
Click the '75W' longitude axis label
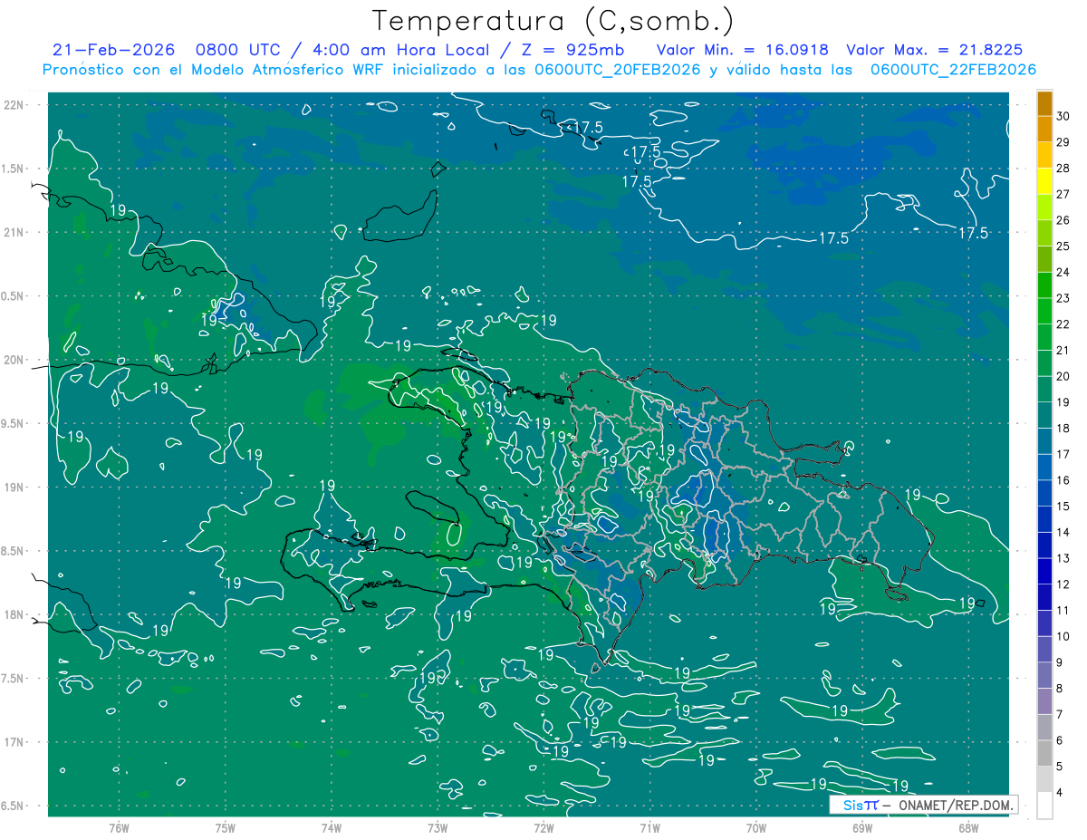pyautogui.click(x=226, y=828)
